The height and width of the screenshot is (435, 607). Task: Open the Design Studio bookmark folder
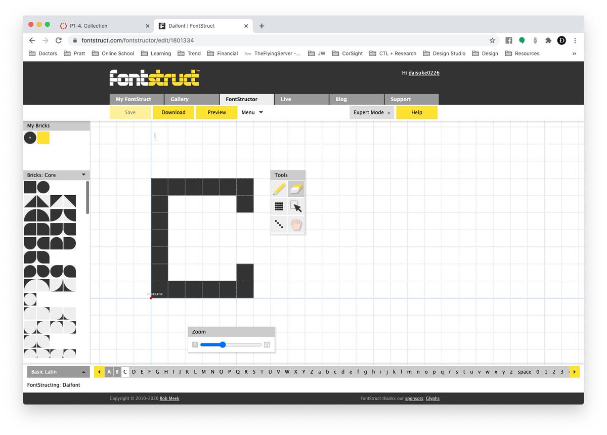tap(445, 53)
